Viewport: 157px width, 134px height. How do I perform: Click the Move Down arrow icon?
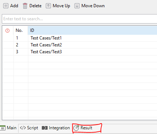click(77, 6)
